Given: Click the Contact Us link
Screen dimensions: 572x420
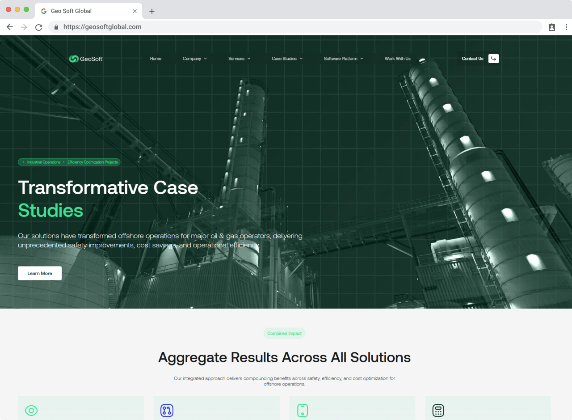Looking at the screenshot, I should pyautogui.click(x=472, y=59).
